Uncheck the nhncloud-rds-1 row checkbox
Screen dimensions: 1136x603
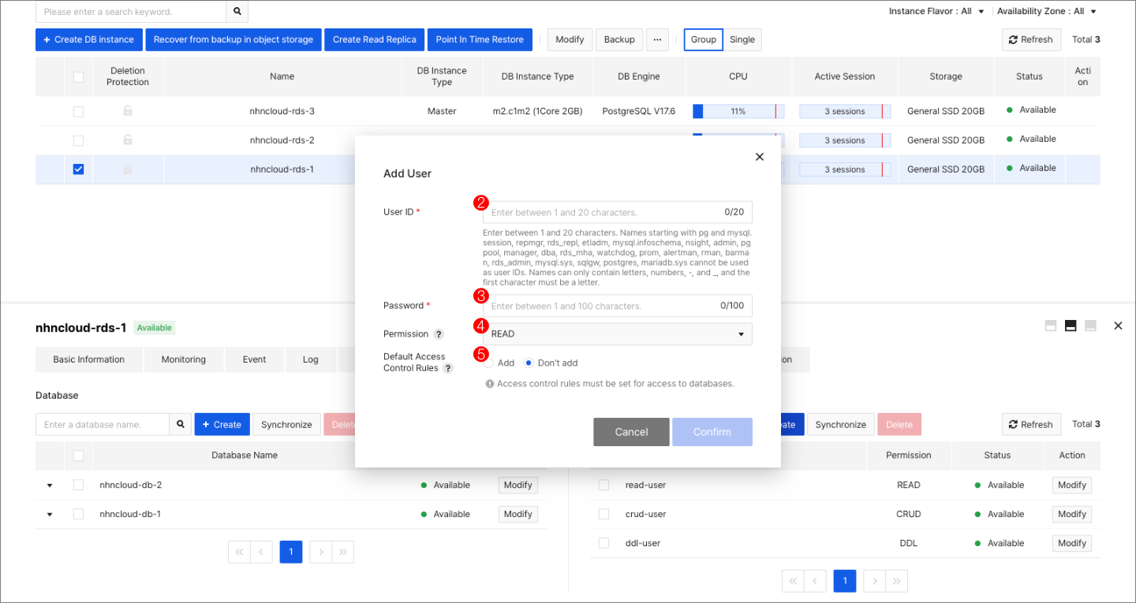point(78,169)
